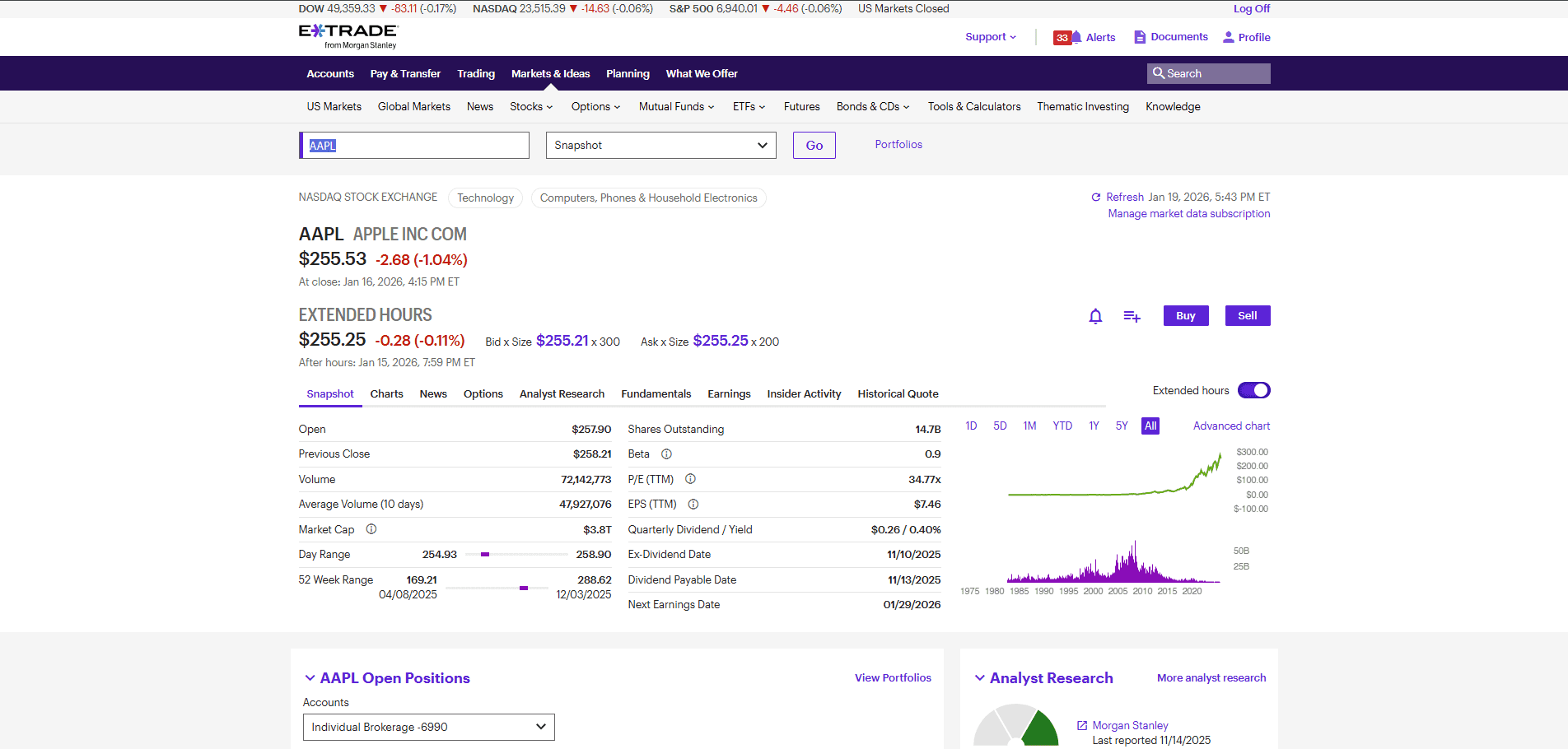Switch to the Charts tab
The image size is (1568, 749).
(386, 394)
